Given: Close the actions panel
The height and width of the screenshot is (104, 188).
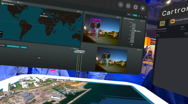Looking at the screenshot, I should 78,49.
